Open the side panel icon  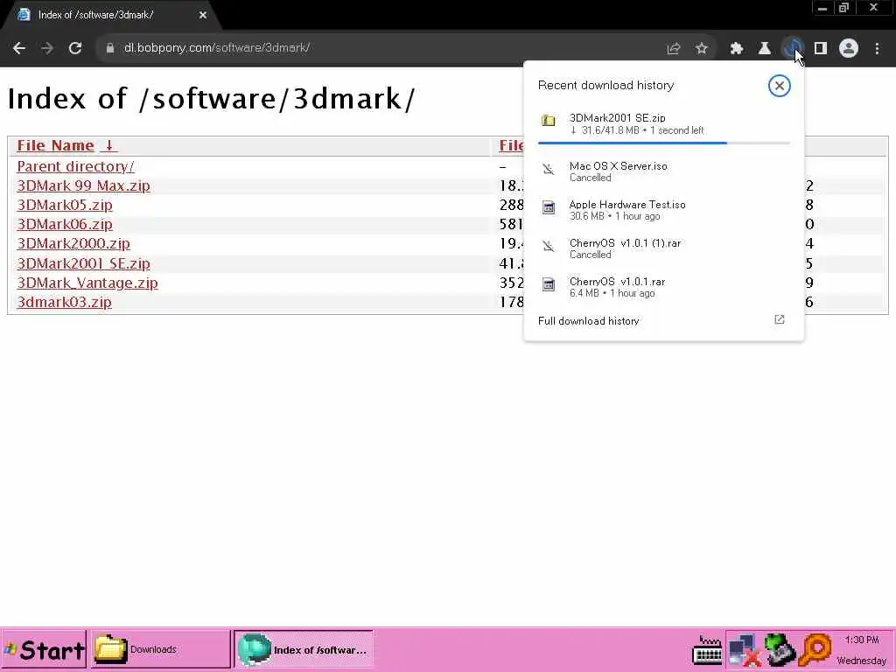(821, 49)
